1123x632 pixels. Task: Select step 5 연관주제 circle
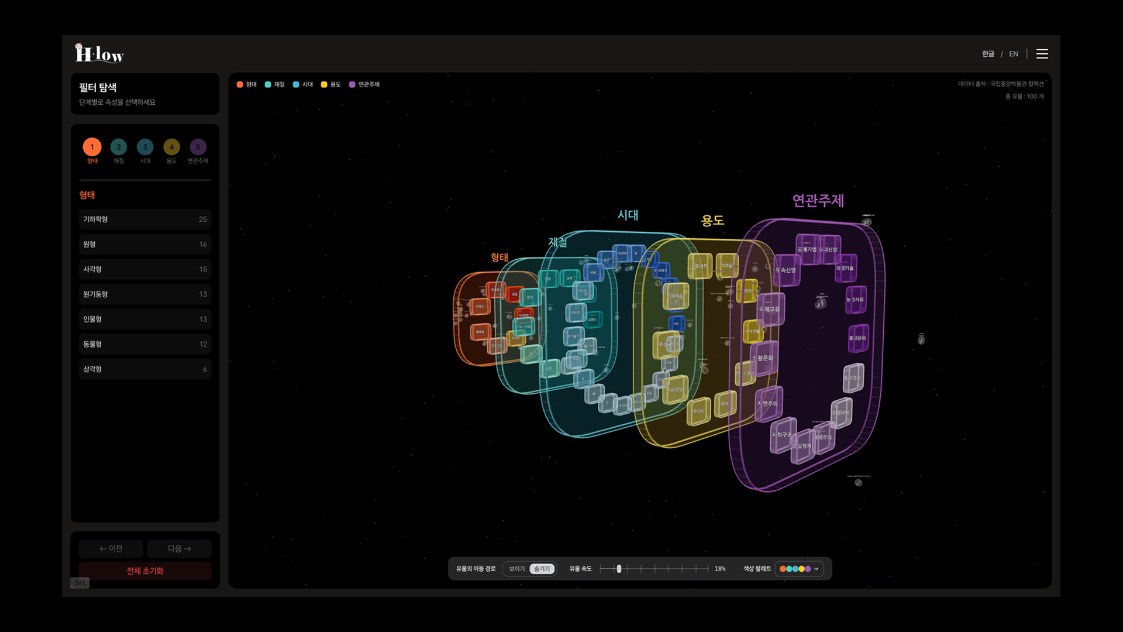tap(198, 147)
